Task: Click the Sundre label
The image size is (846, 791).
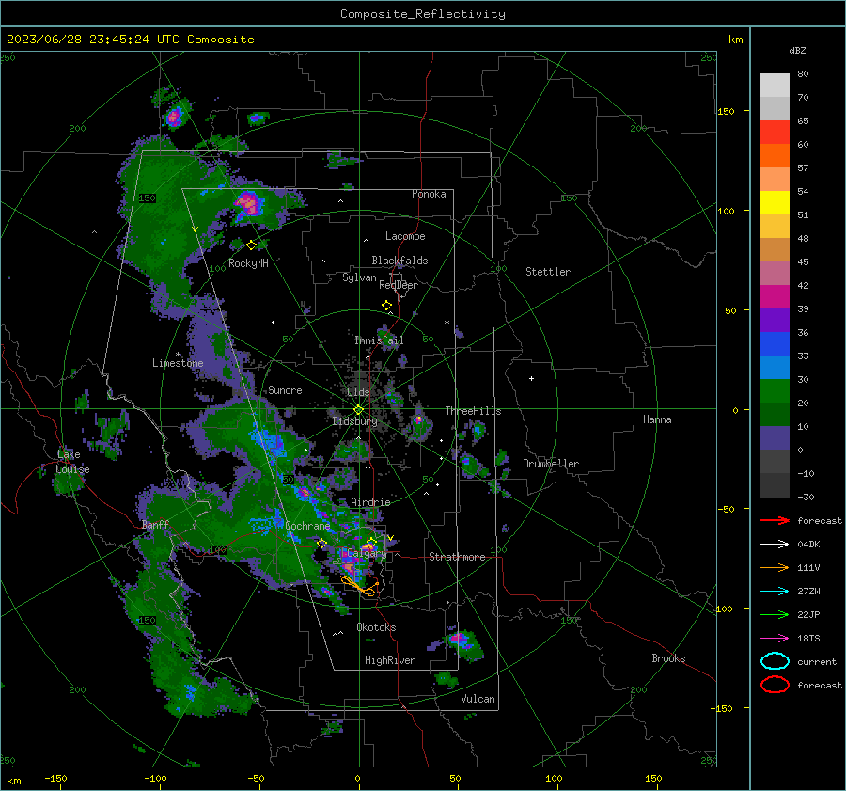Action: (285, 390)
